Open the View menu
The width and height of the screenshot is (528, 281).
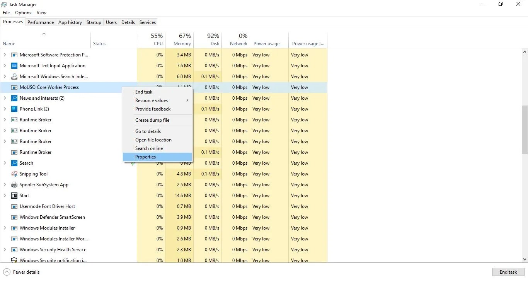click(x=41, y=13)
